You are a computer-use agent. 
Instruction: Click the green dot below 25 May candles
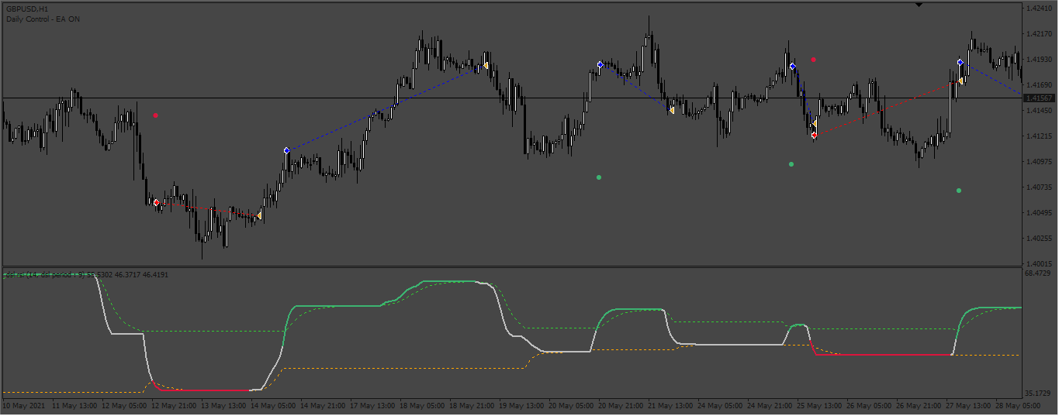click(791, 164)
